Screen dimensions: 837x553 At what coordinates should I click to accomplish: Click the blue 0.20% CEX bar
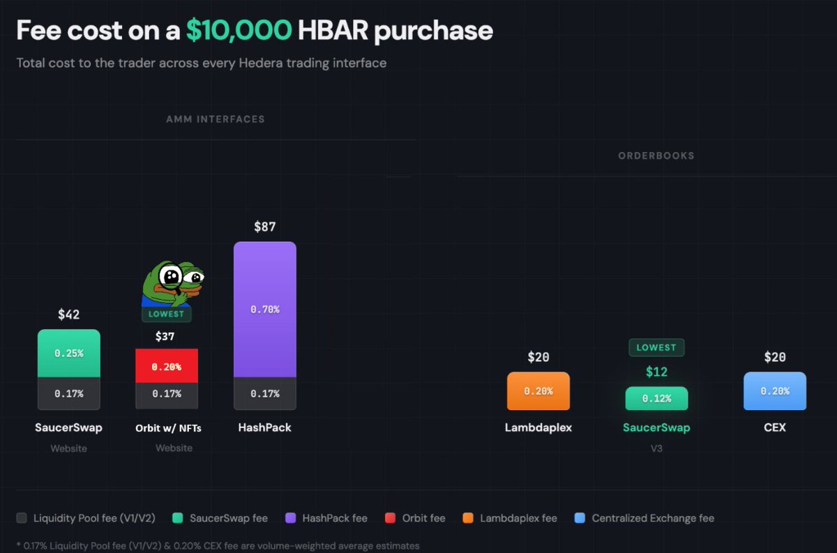tap(775, 391)
